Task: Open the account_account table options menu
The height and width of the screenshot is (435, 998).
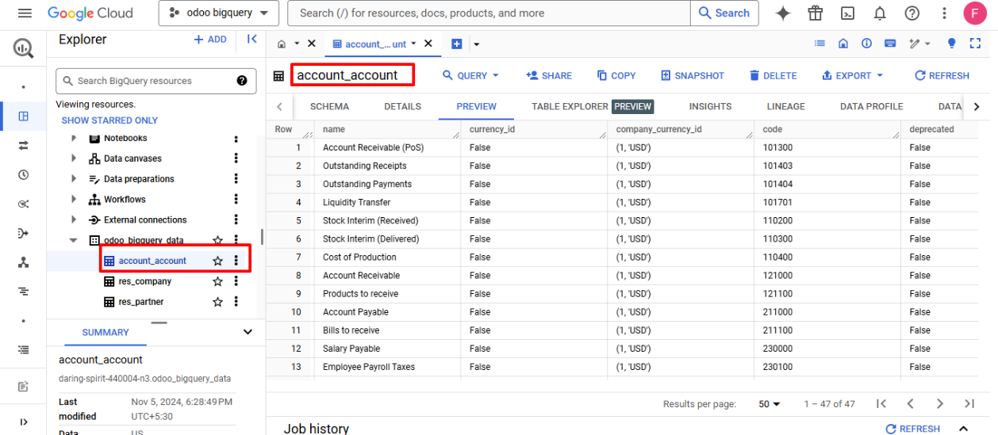Action: [236, 261]
